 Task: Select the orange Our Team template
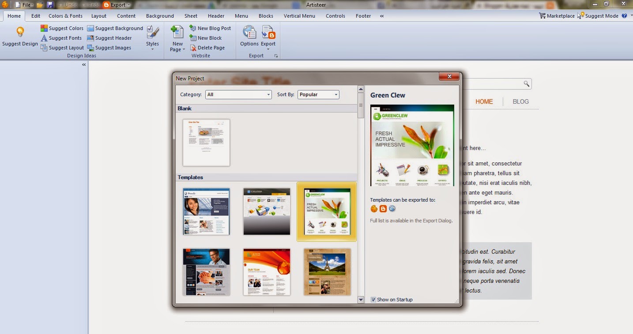267,272
